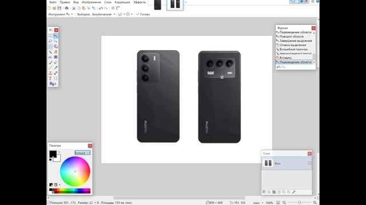The image size is (366, 205).
Task: Select Волшебная палочка entry in Журнал
Action: pyautogui.click(x=293, y=50)
